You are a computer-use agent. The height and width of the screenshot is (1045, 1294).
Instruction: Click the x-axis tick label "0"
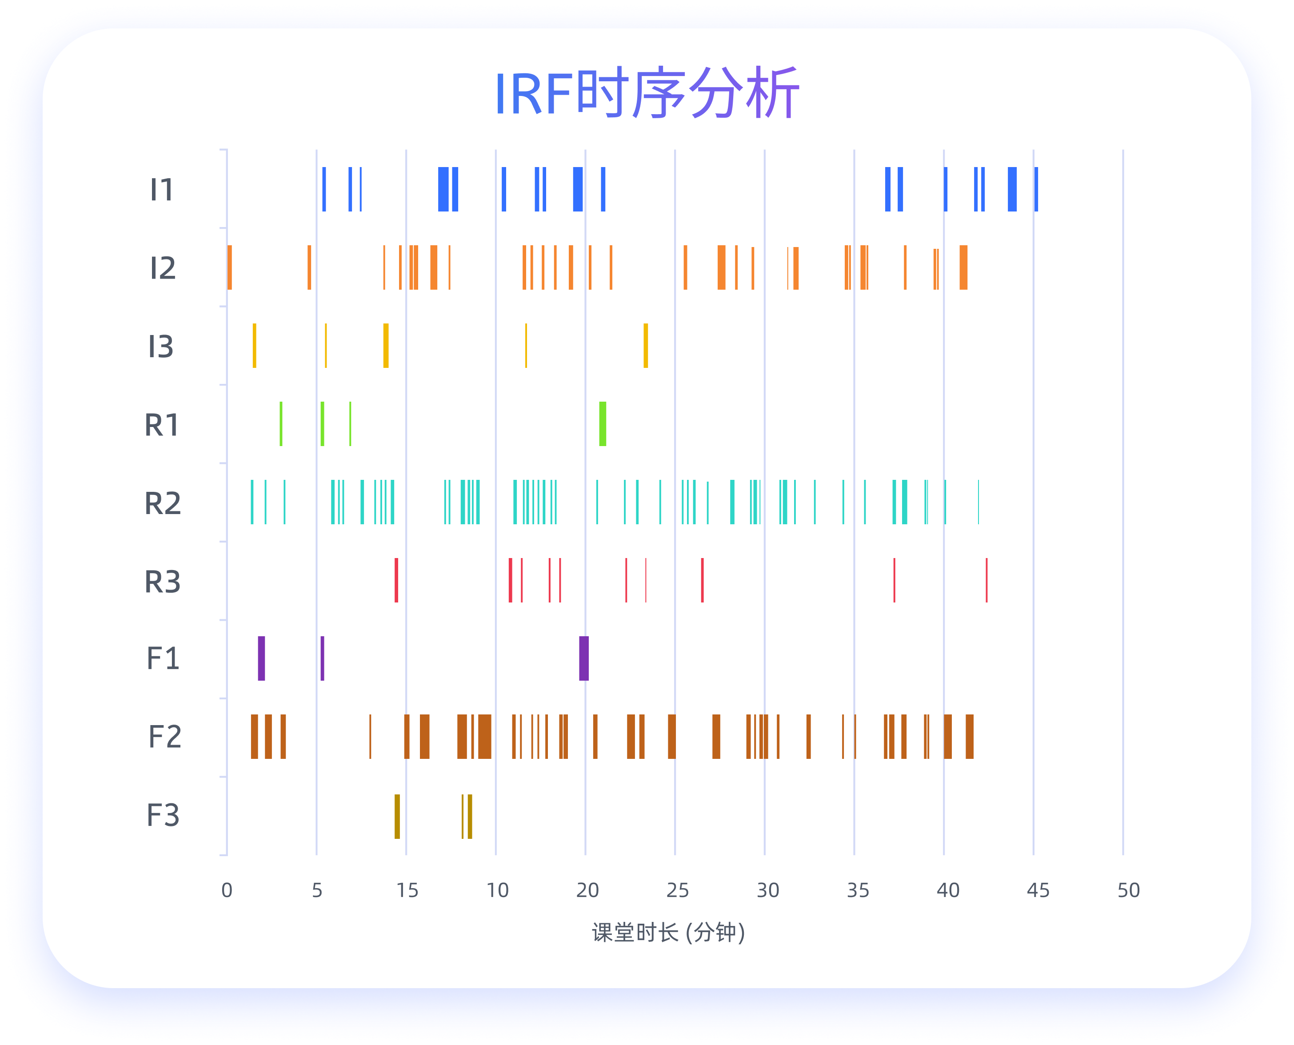tap(226, 889)
